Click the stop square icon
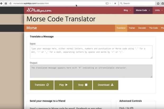164x109 pixels. pos(86,85)
